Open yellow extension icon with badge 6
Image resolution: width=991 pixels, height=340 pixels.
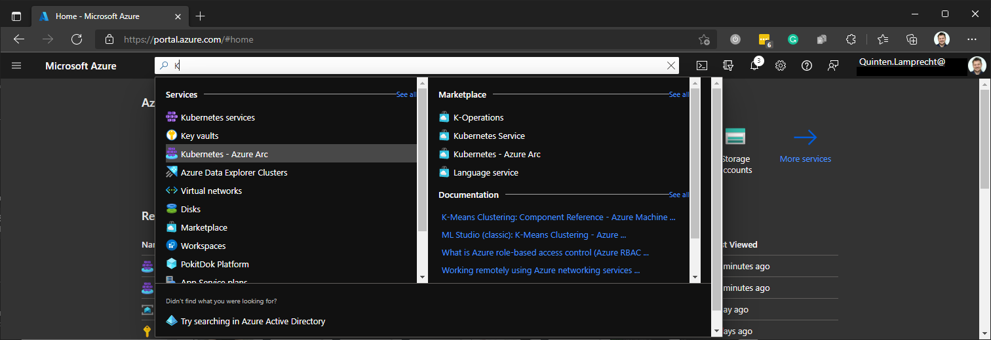(764, 39)
